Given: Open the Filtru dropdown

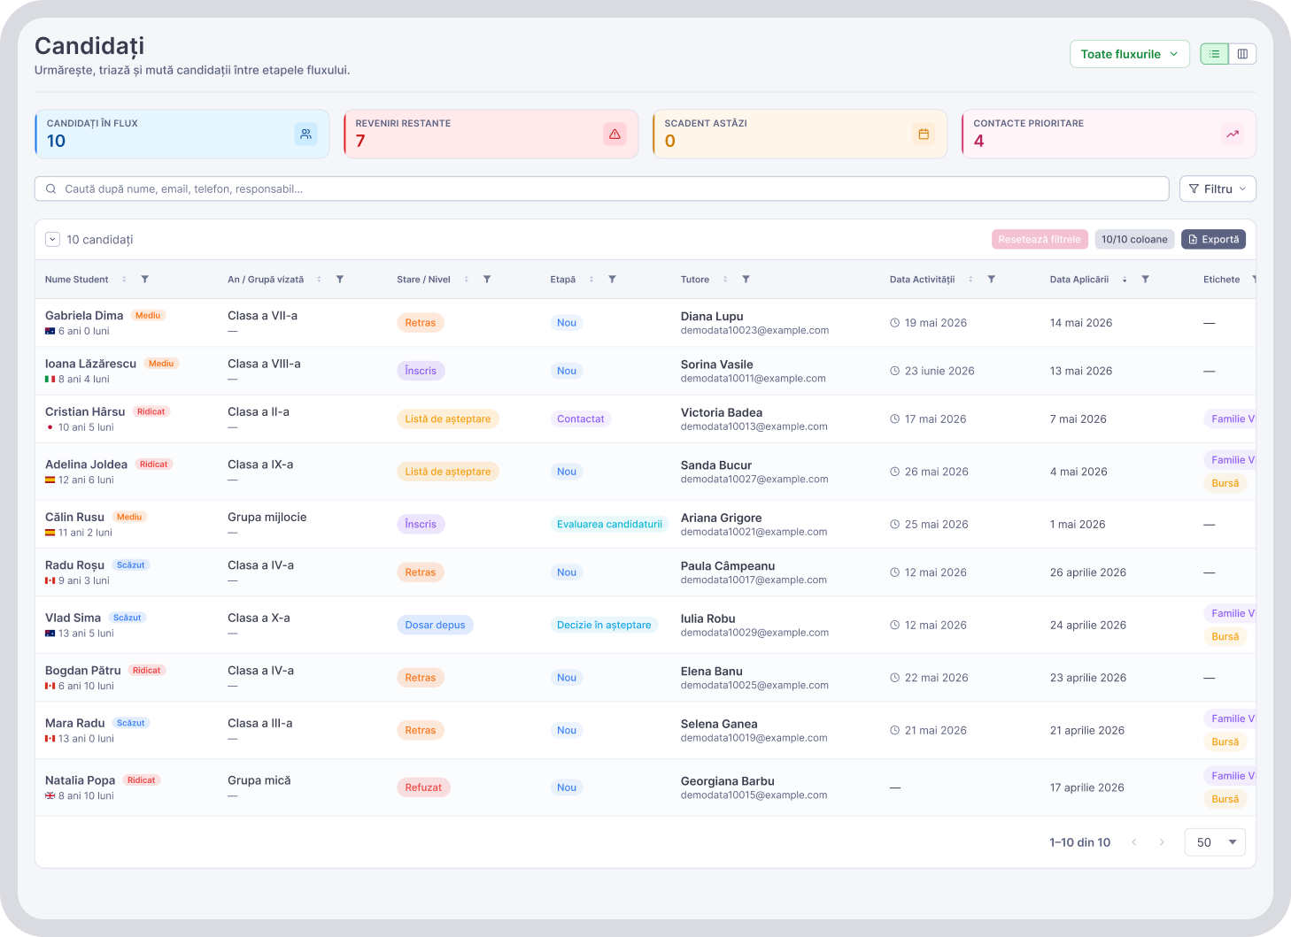Looking at the screenshot, I should (x=1218, y=188).
